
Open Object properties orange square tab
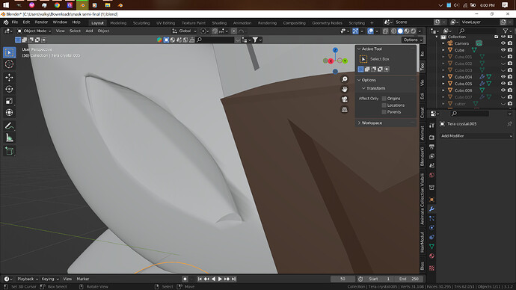pyautogui.click(x=431, y=200)
